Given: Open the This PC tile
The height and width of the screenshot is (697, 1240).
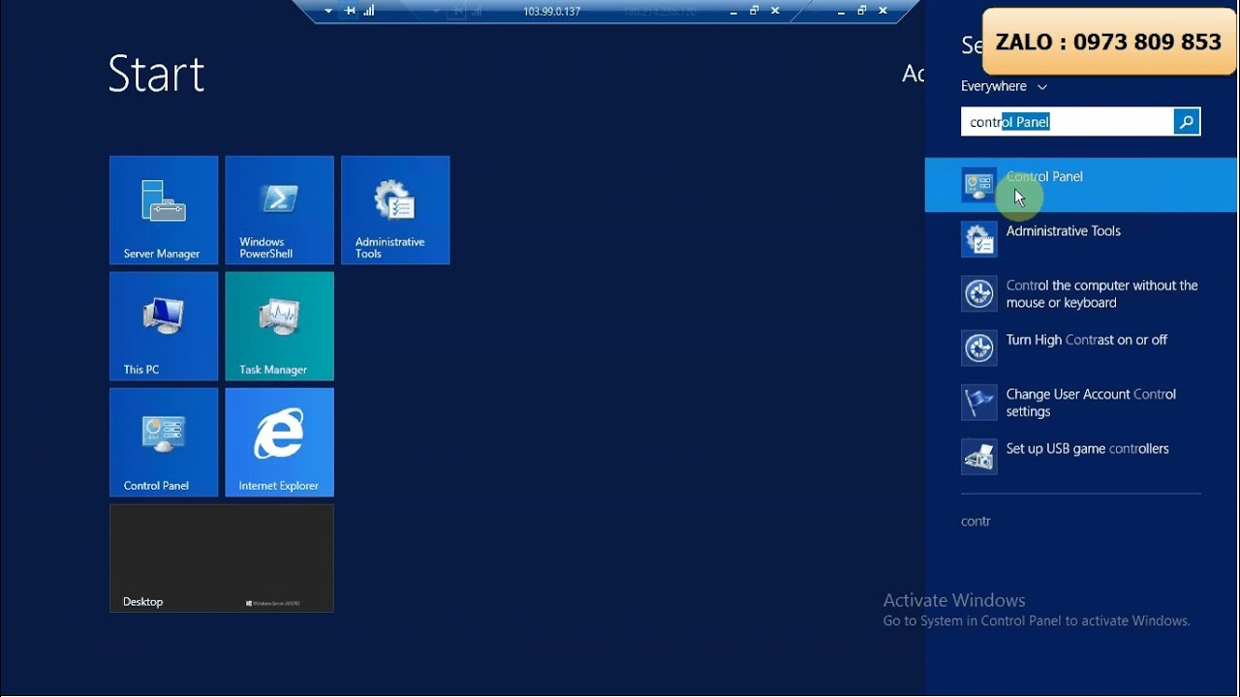Looking at the screenshot, I should (164, 326).
